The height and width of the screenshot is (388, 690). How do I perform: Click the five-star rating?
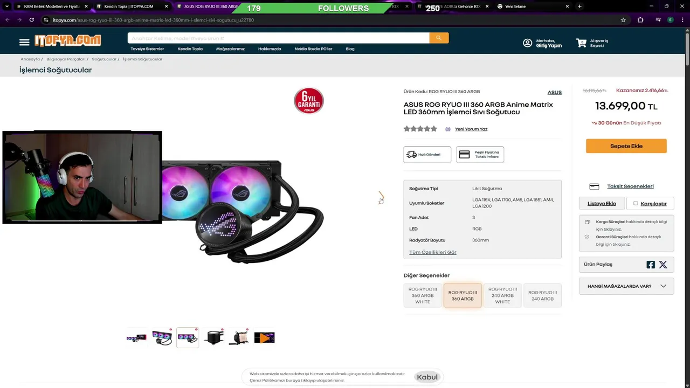(x=420, y=129)
